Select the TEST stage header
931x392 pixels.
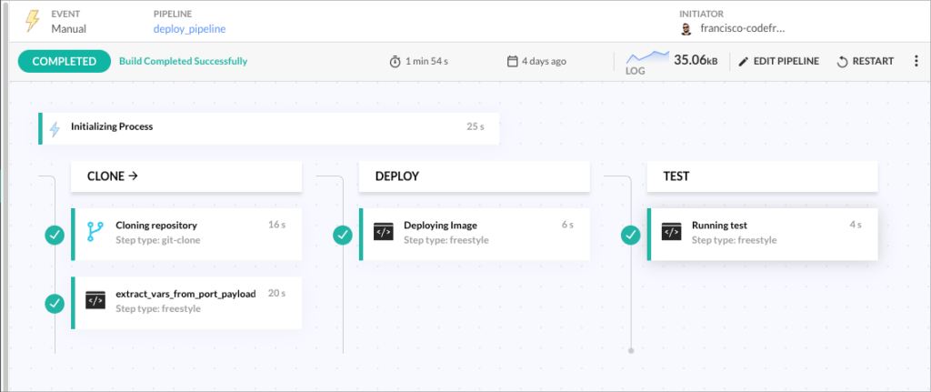[762, 176]
